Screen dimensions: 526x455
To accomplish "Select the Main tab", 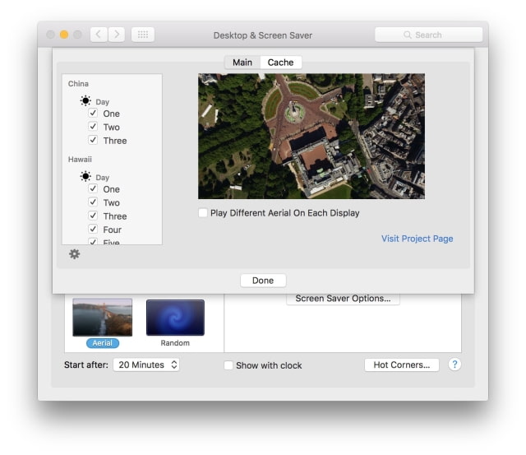I will (242, 63).
